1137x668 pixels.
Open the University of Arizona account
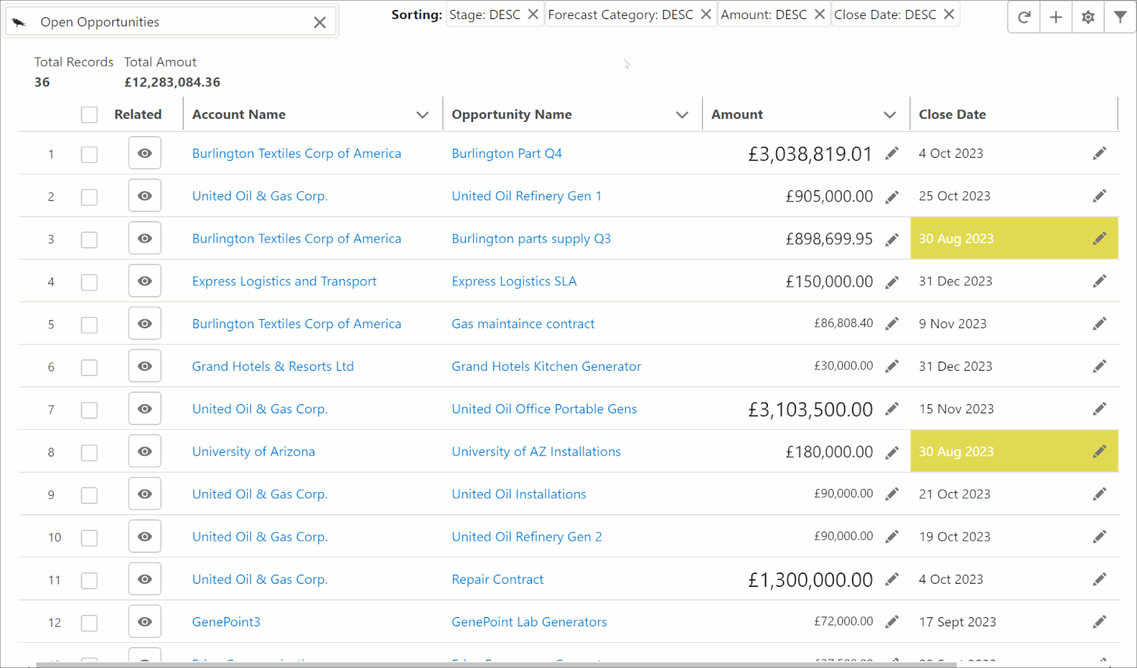pyautogui.click(x=253, y=452)
